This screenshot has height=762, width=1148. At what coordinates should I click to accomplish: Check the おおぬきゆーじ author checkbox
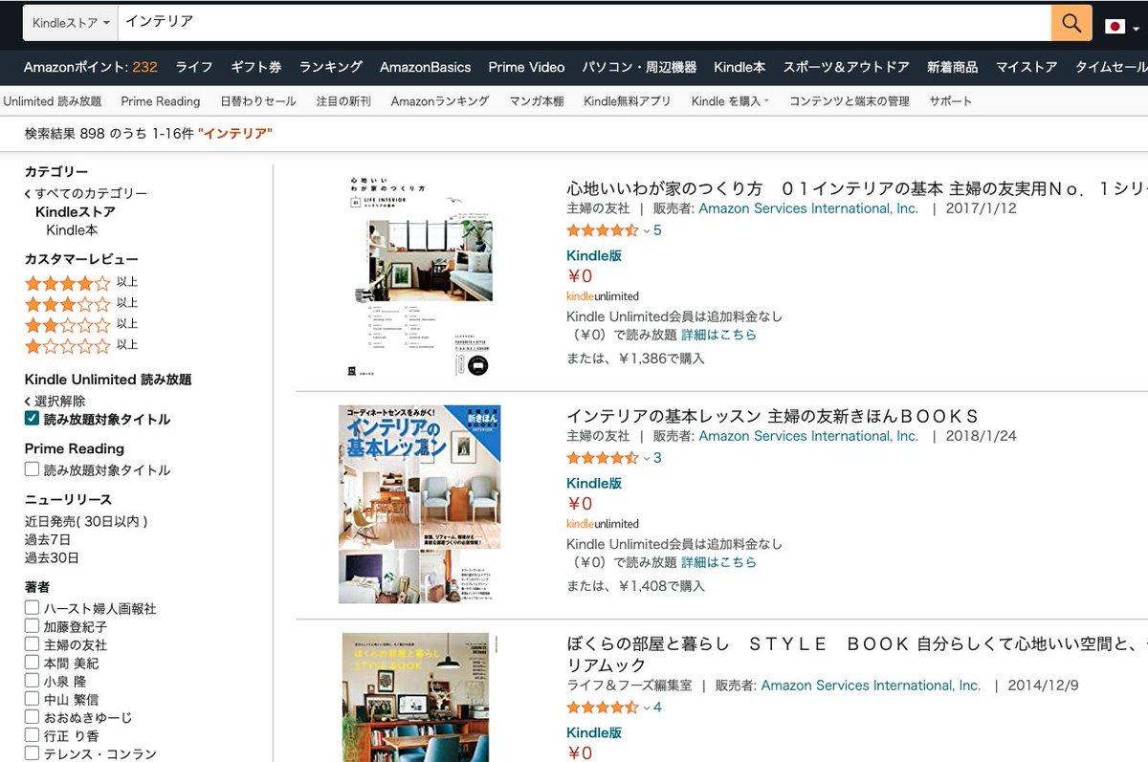[x=32, y=717]
